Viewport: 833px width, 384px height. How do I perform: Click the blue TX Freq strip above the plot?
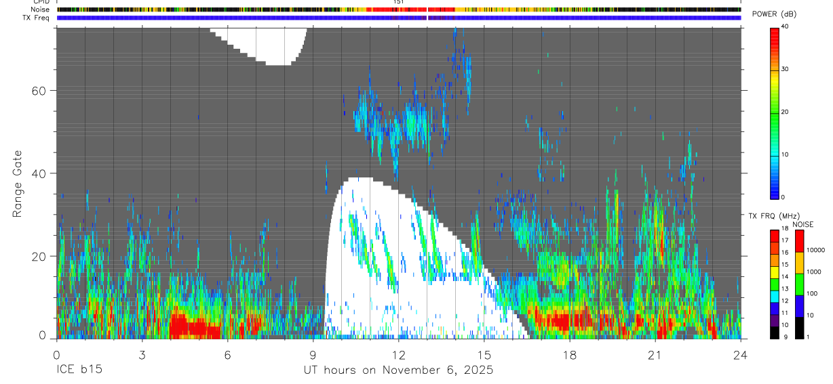[398, 18]
